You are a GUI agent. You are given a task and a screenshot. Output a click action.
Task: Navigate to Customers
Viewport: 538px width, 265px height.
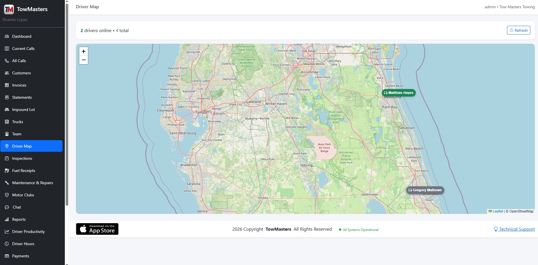pyautogui.click(x=31, y=73)
